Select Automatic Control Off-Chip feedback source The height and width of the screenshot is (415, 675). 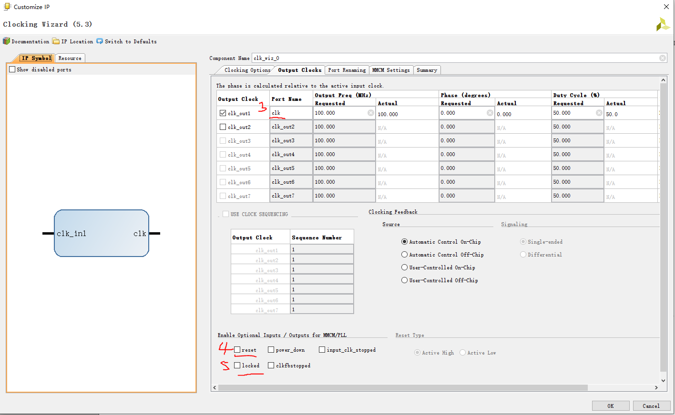point(404,255)
